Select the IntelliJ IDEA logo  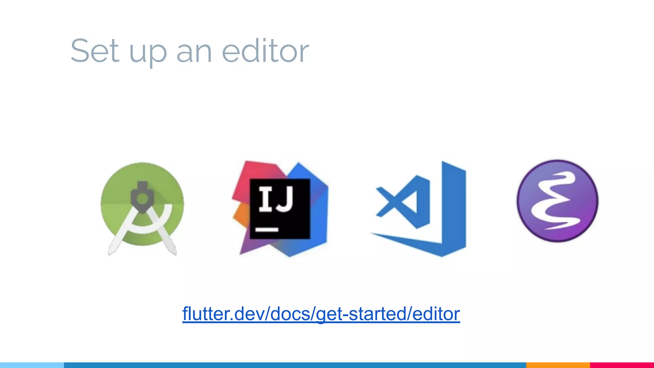[280, 209]
